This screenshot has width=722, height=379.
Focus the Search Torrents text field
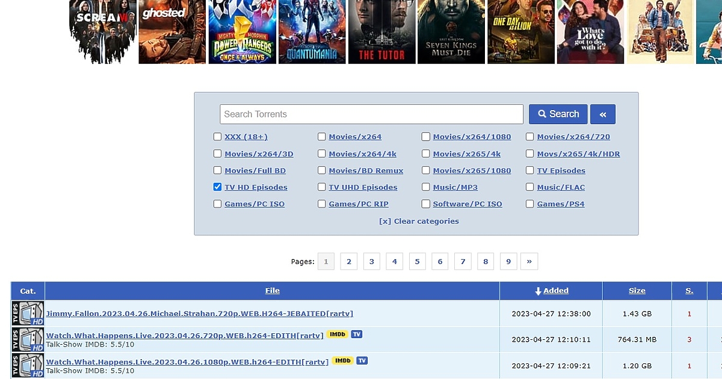(x=371, y=114)
